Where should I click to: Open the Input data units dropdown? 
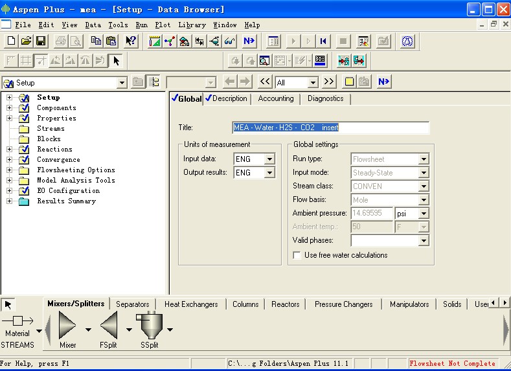pyautogui.click(x=269, y=159)
